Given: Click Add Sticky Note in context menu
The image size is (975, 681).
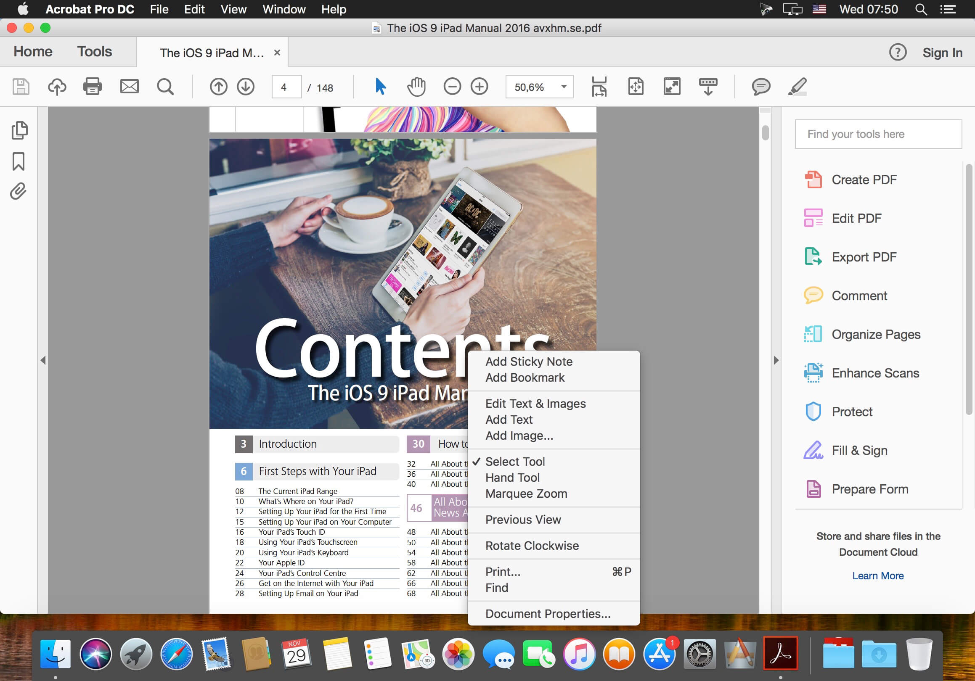Looking at the screenshot, I should [529, 361].
